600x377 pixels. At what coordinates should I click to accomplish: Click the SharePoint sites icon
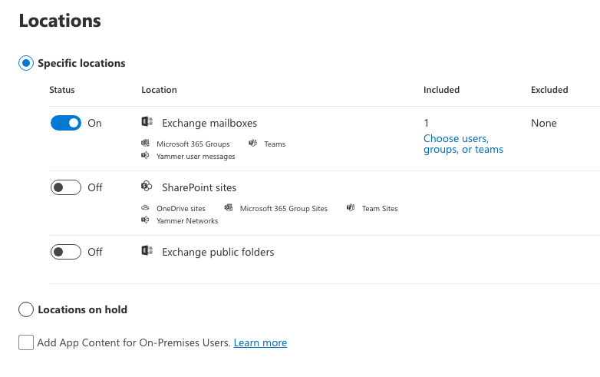[147, 187]
